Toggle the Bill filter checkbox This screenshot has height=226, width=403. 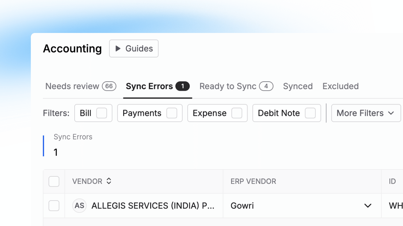click(101, 113)
